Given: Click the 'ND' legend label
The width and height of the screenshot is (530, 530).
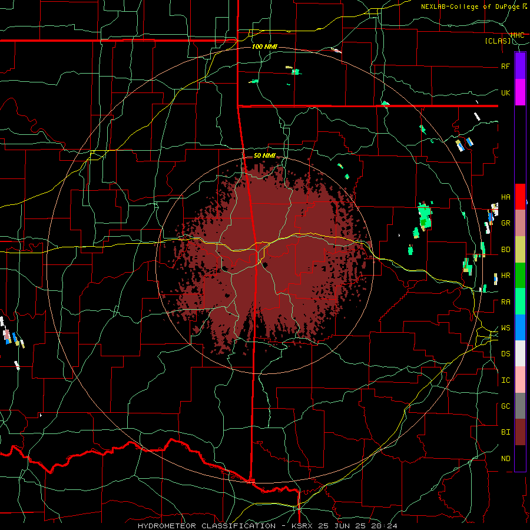Looking at the screenshot, I should (x=505, y=459).
